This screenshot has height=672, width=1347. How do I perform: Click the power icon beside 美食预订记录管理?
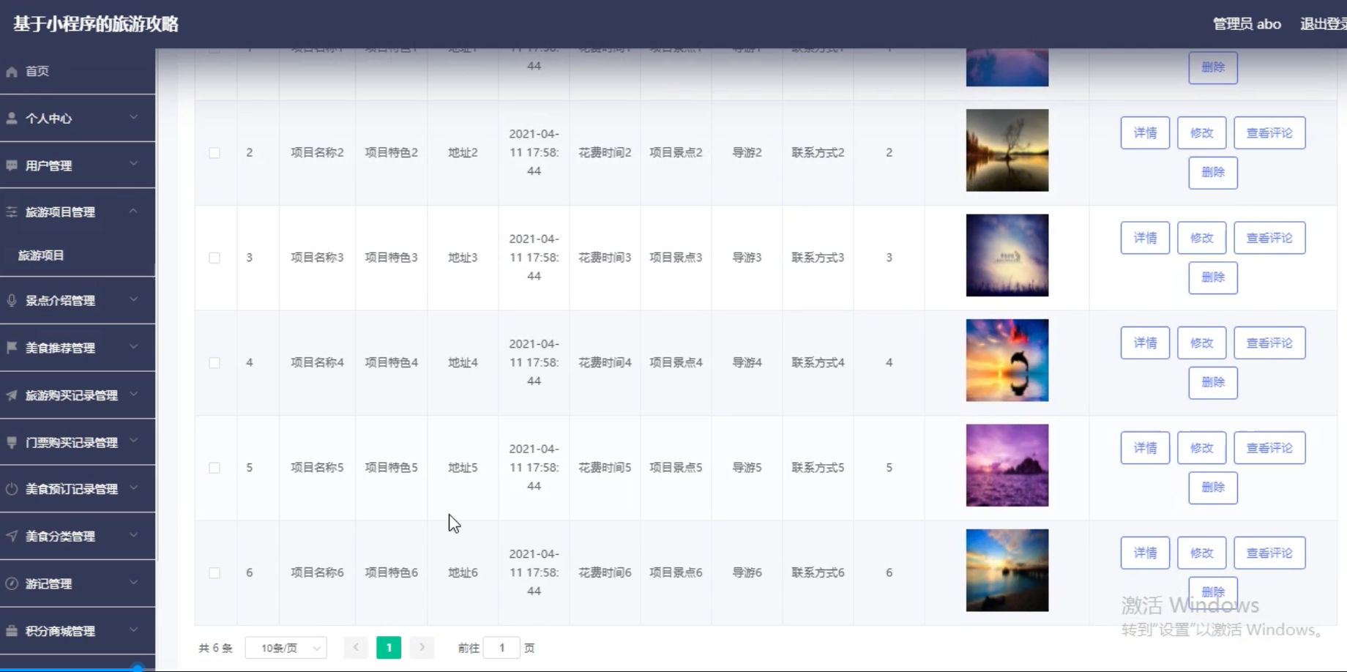coord(12,489)
